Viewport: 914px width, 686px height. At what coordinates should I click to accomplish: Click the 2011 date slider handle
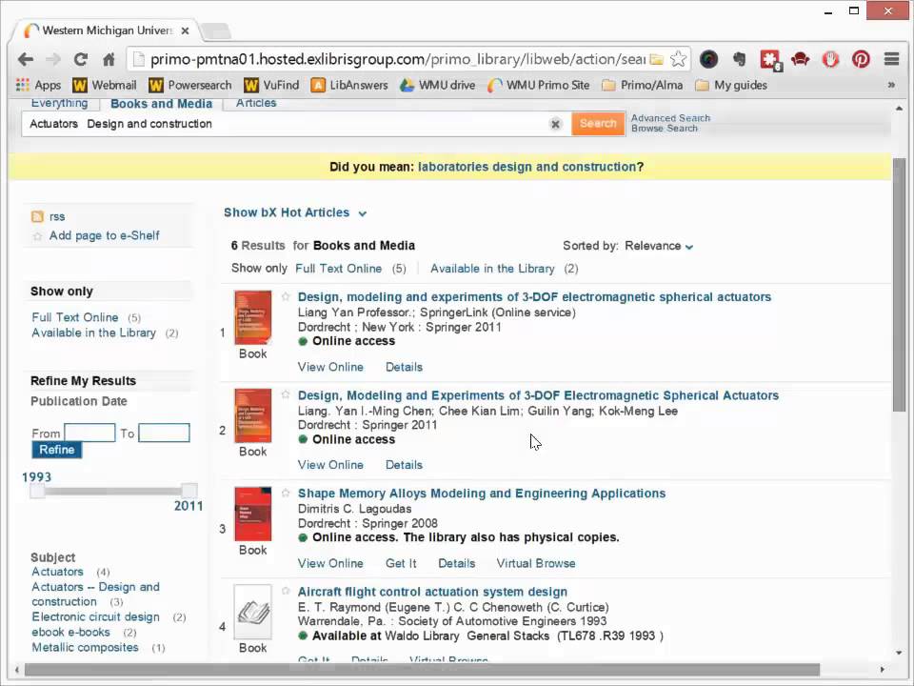point(189,491)
